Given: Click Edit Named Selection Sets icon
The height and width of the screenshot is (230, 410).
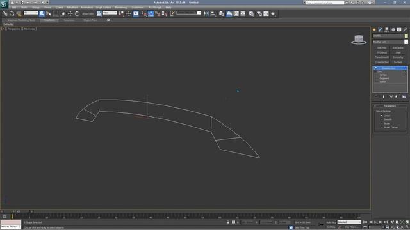Looking at the screenshot, I should (x=172, y=13).
